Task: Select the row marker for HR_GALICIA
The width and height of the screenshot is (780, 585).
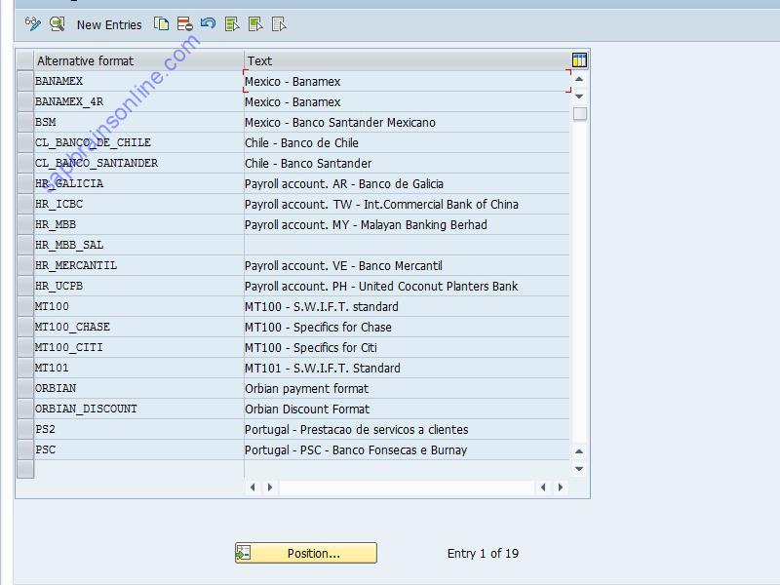Action: 25,183
